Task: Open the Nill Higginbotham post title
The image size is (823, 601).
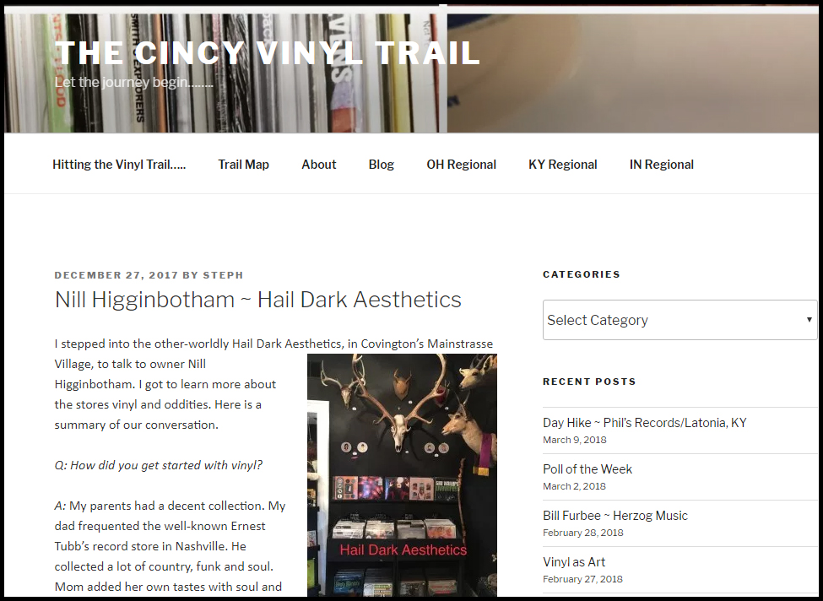Action: (x=257, y=299)
